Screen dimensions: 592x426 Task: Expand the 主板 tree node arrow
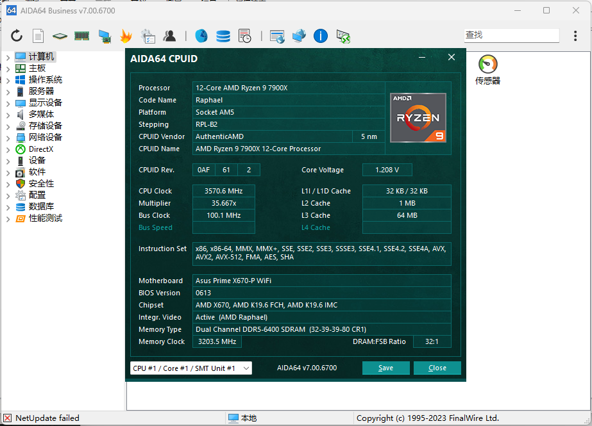pyautogui.click(x=8, y=69)
